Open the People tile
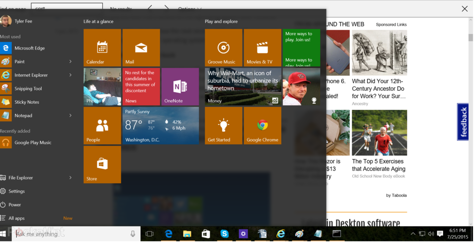This screenshot has width=475, height=244. pos(102,125)
